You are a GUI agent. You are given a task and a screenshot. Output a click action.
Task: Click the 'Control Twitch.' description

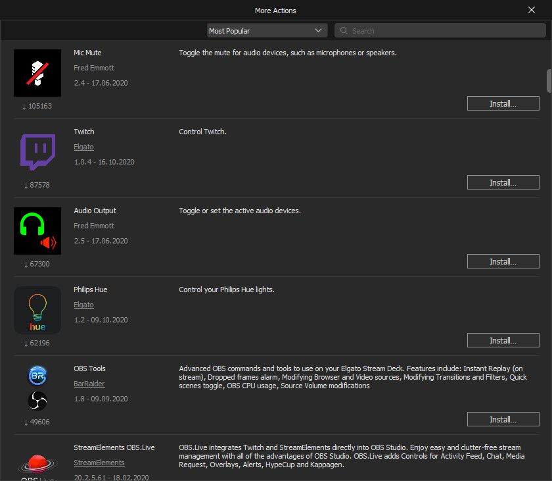[x=203, y=132]
